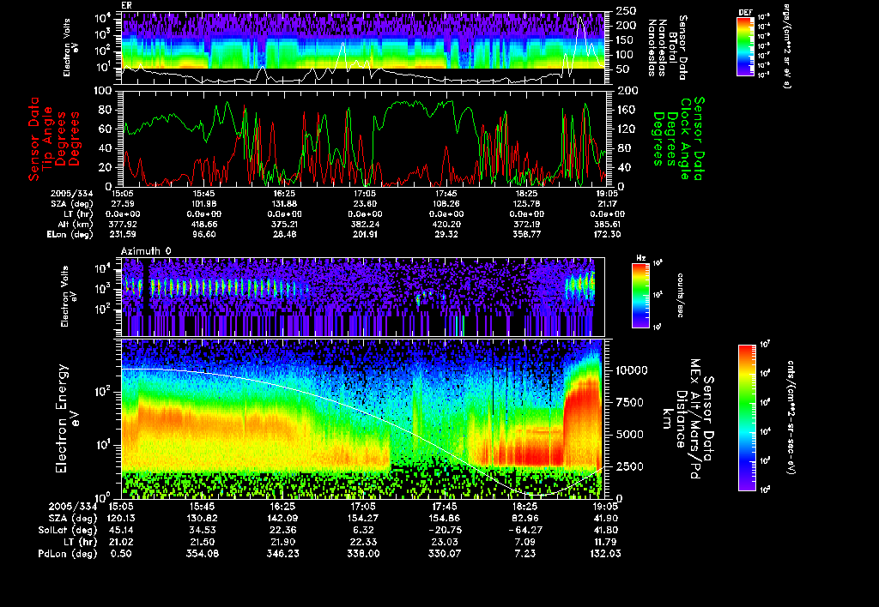Click the ELon value '231.59'
This screenshot has width=879, height=607.
(123, 235)
